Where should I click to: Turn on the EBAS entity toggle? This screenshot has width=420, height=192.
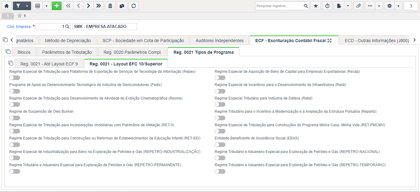pos(220,145)
